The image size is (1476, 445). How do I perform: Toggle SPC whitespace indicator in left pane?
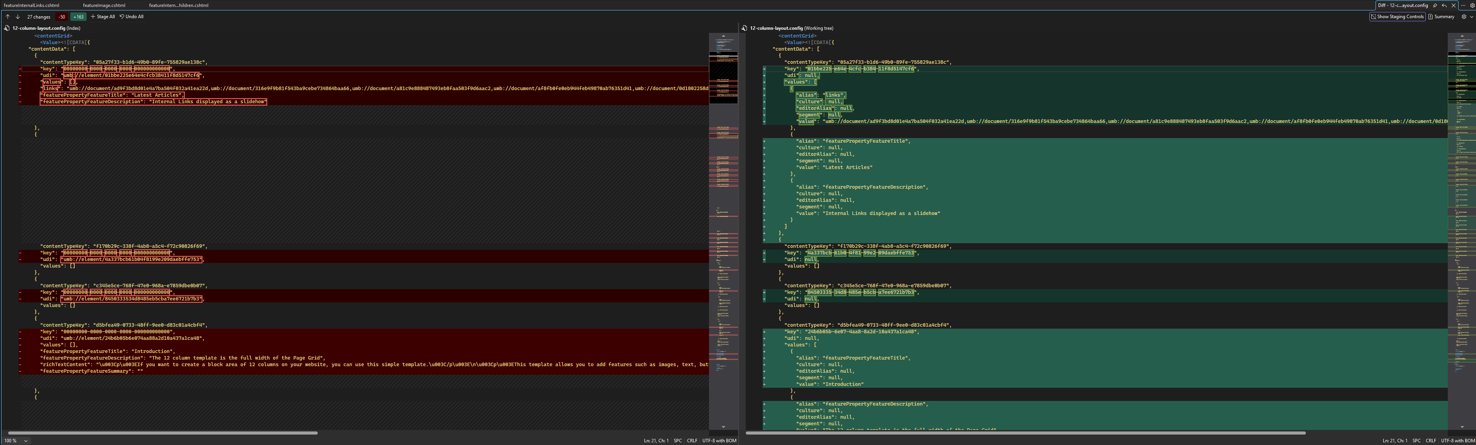click(677, 440)
